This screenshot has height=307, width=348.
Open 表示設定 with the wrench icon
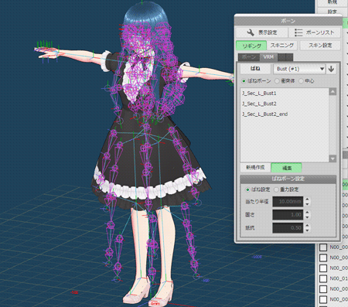pos(261,32)
